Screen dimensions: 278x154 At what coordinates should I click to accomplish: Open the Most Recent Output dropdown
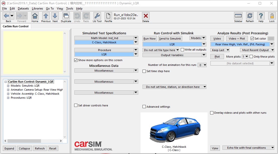coord(257,50)
